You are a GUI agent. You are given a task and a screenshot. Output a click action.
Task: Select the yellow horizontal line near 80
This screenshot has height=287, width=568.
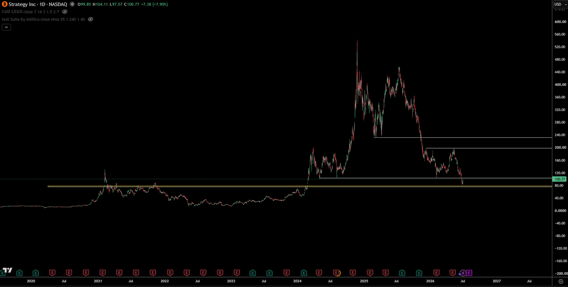tap(299, 186)
